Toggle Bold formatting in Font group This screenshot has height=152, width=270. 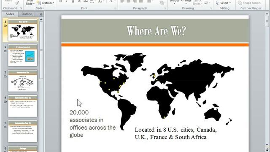(60, 1)
